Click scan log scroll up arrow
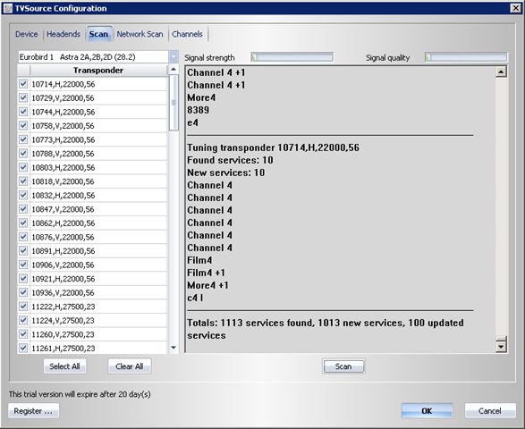The height and width of the screenshot is (429, 525). (x=501, y=71)
